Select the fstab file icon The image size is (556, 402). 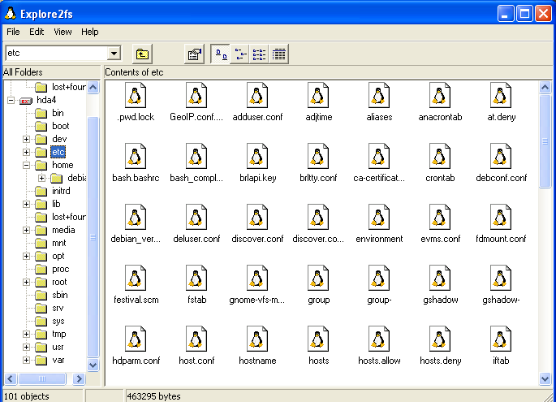coord(196,278)
